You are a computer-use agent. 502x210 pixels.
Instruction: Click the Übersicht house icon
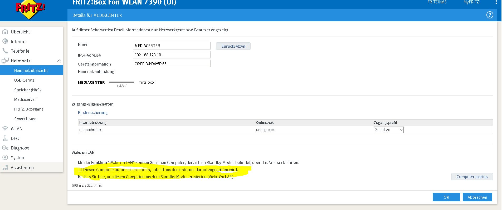5,32
